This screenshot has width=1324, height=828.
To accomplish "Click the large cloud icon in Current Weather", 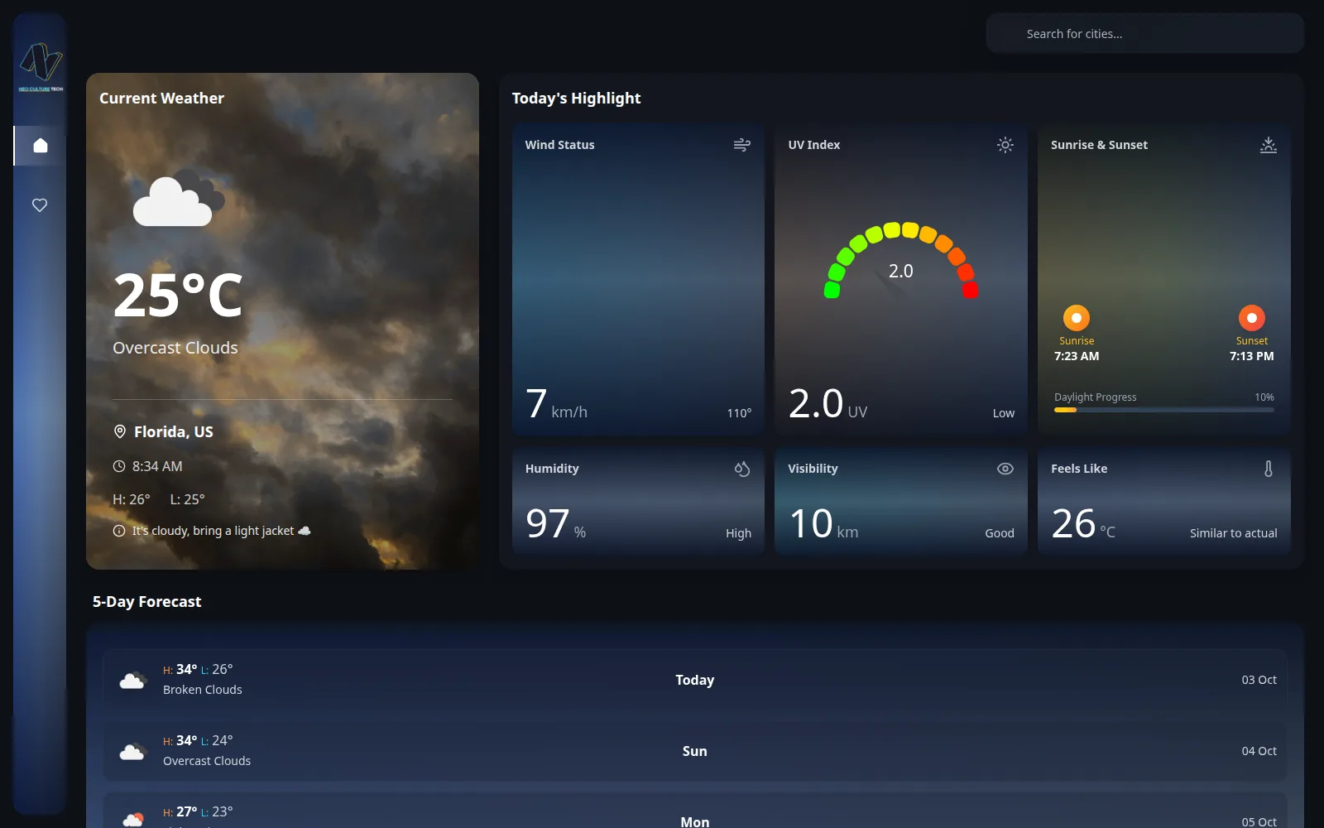I will pos(179,198).
